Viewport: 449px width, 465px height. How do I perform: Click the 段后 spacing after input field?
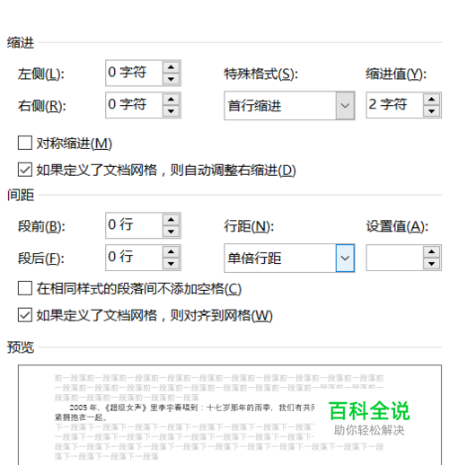134,258
